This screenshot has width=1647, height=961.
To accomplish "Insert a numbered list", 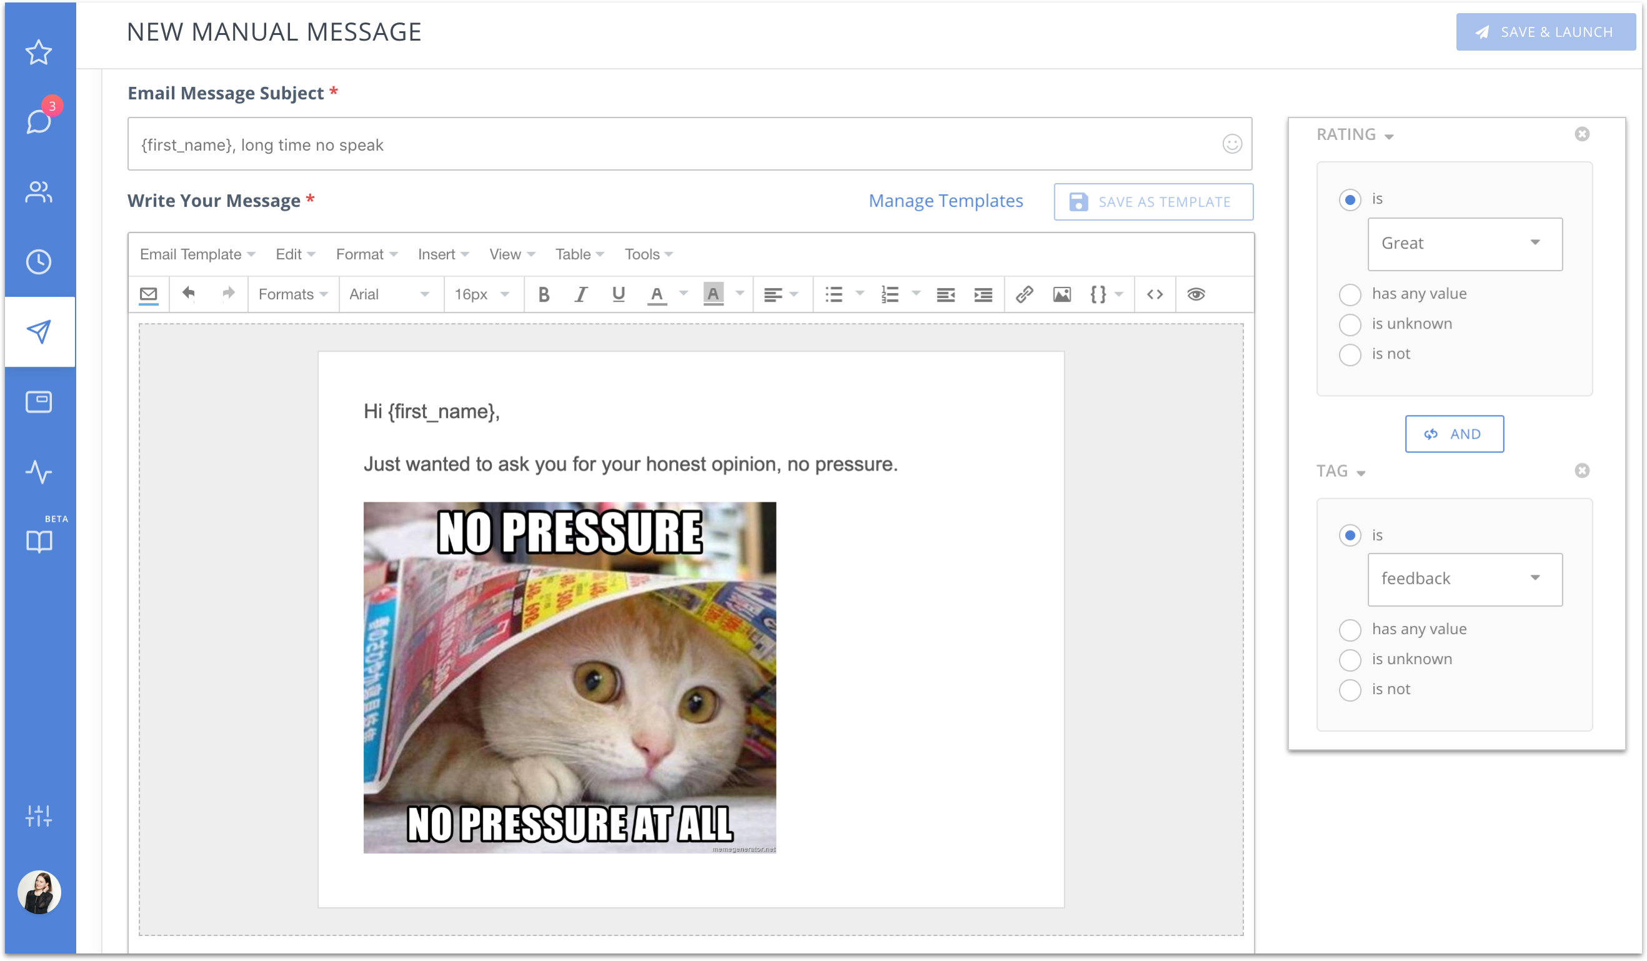I will point(890,294).
